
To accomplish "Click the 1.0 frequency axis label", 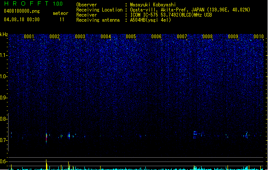I will click(x=4, y=76).
